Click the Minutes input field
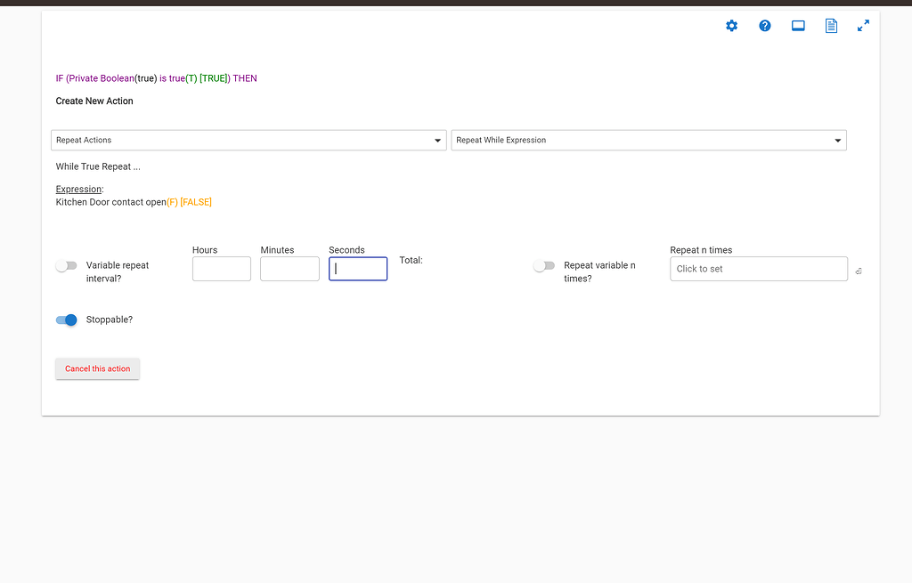 click(289, 269)
